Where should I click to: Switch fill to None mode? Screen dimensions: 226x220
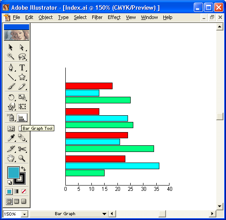pos(24,191)
